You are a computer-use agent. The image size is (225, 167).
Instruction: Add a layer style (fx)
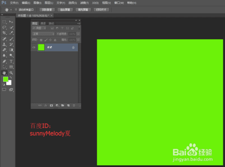pyautogui.click(x=45, y=105)
